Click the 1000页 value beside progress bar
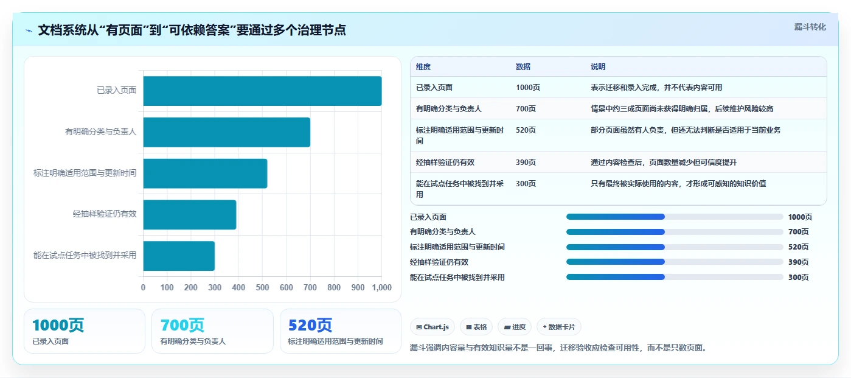Image resolution: width=851 pixels, height=378 pixels. 800,217
